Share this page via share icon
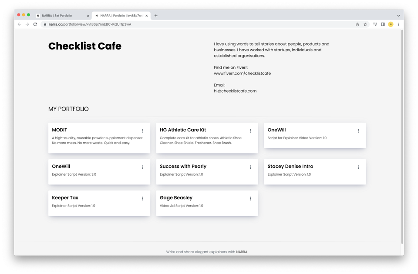The width and height of the screenshot is (418, 274). [x=357, y=24]
